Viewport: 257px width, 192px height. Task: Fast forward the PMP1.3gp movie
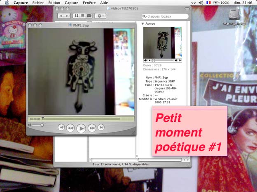point(92,128)
